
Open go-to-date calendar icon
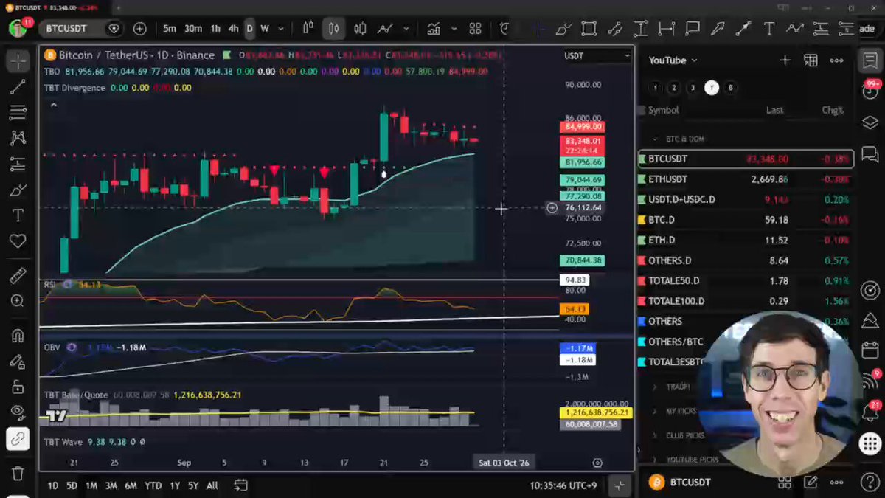point(241,485)
